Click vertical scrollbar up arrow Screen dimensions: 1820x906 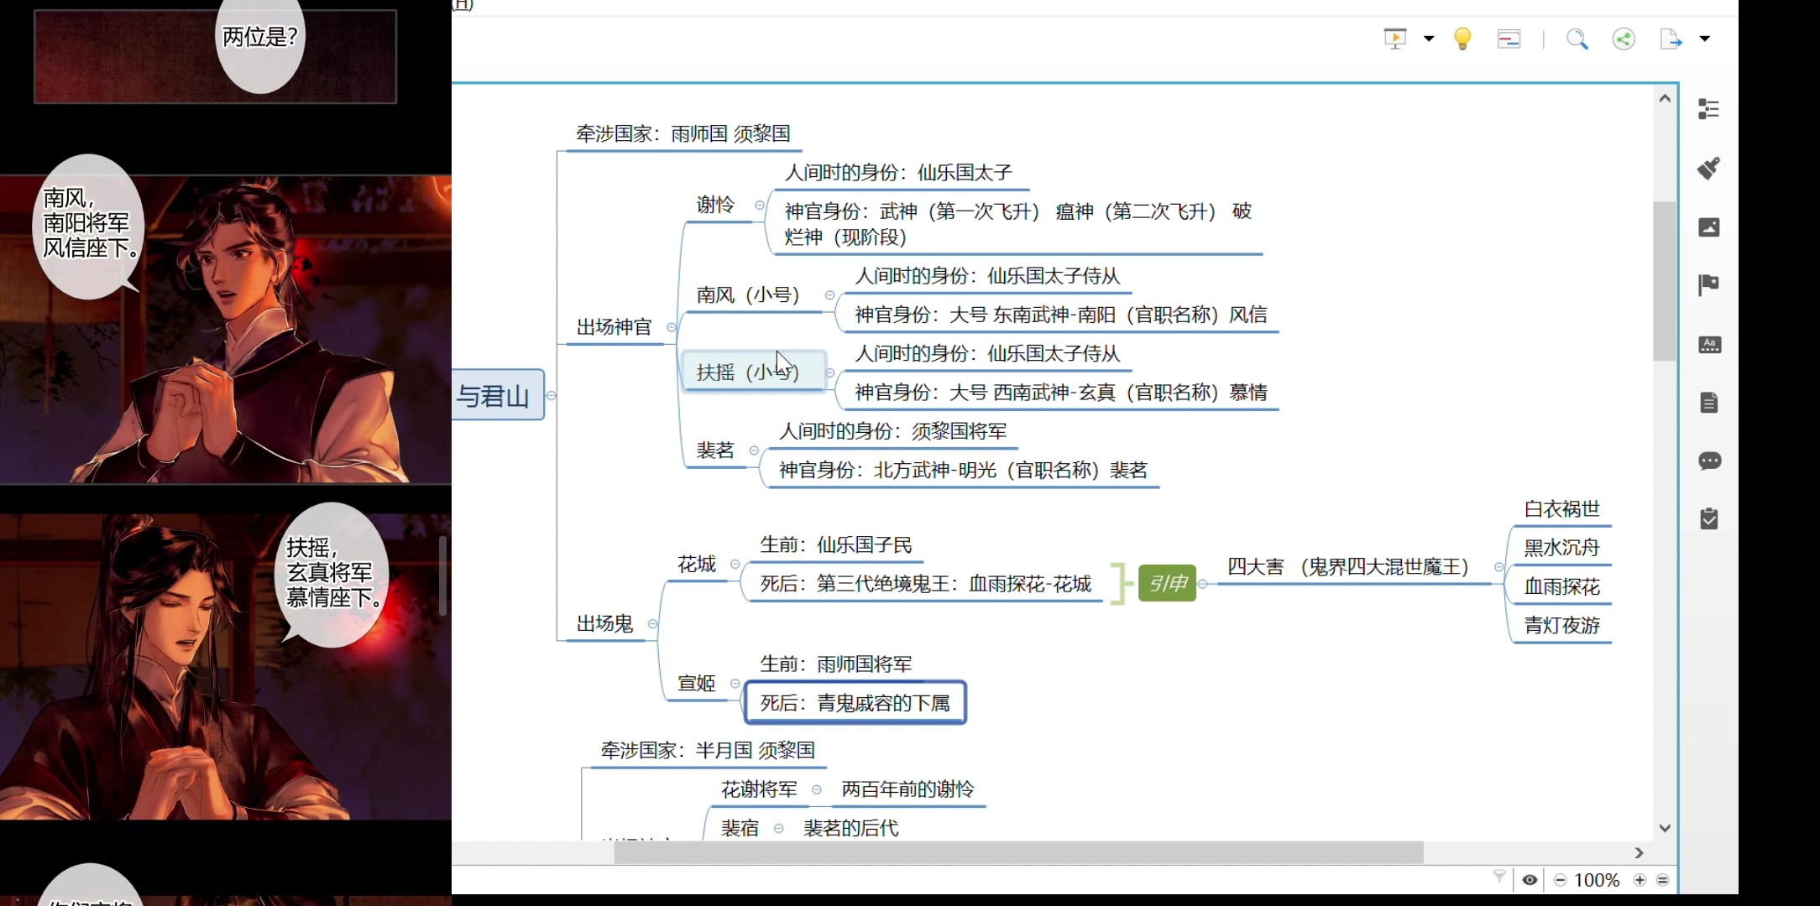click(1666, 98)
